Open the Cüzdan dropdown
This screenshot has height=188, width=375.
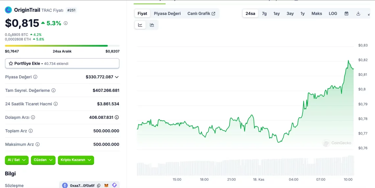click(43, 160)
